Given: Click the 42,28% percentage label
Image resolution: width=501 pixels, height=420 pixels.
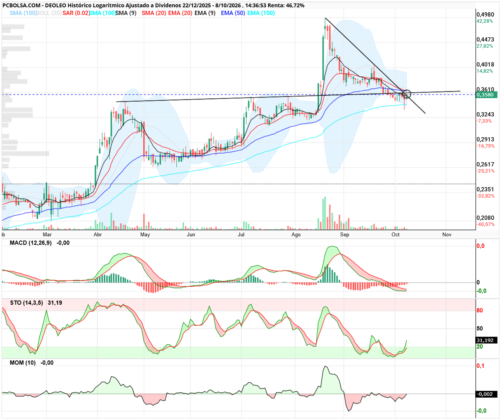Looking at the screenshot, I should (484, 21).
